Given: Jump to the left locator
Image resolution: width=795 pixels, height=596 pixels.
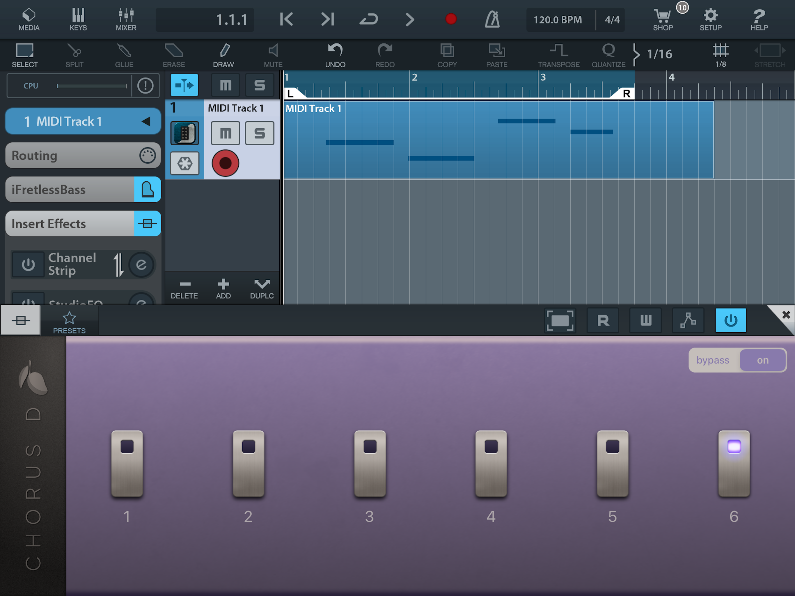Looking at the screenshot, I should click(x=286, y=19).
